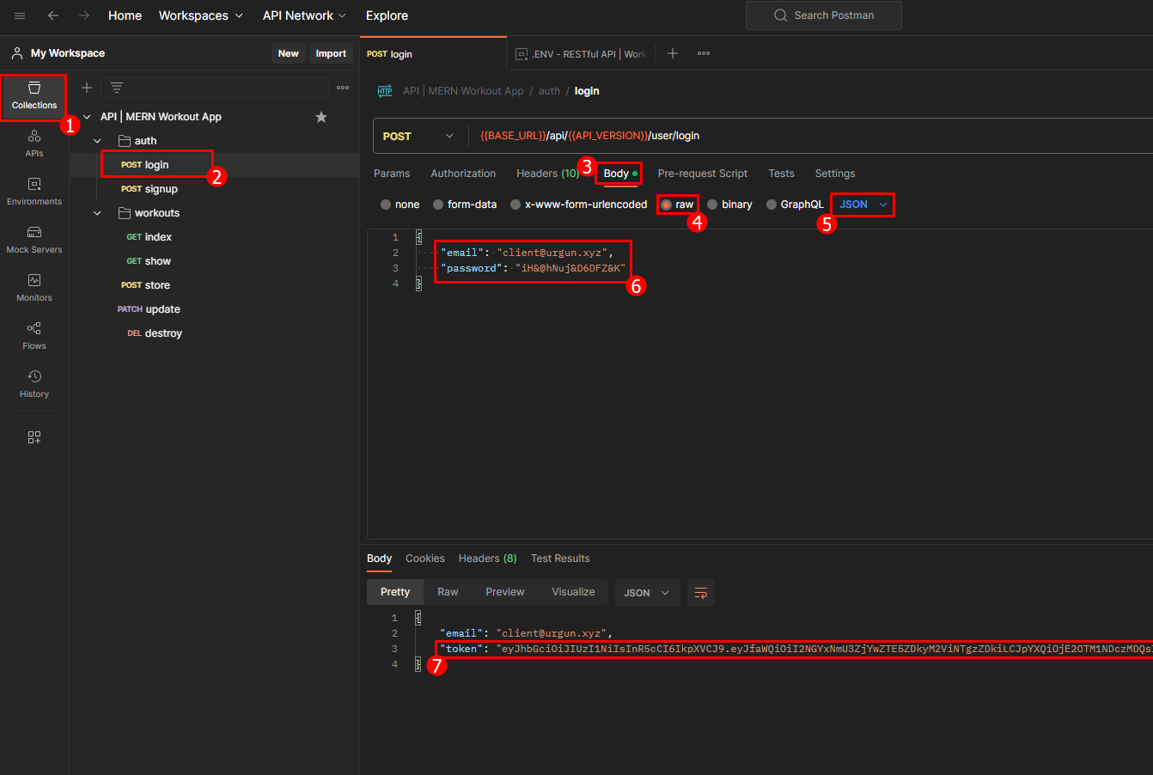
Task: Switch to request Headers (10) tab
Action: coord(547,174)
